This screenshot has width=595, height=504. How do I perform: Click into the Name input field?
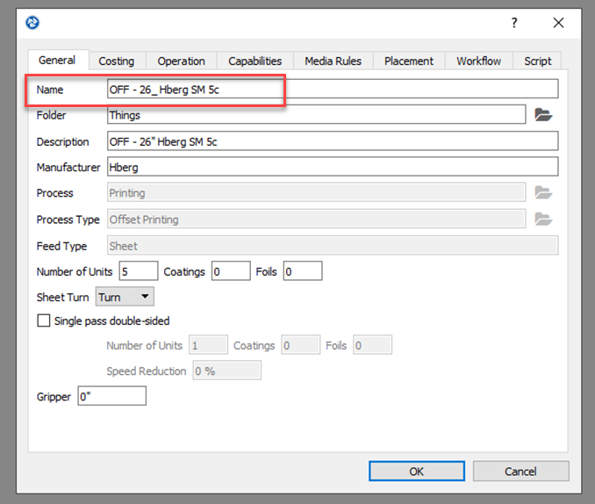tap(333, 89)
